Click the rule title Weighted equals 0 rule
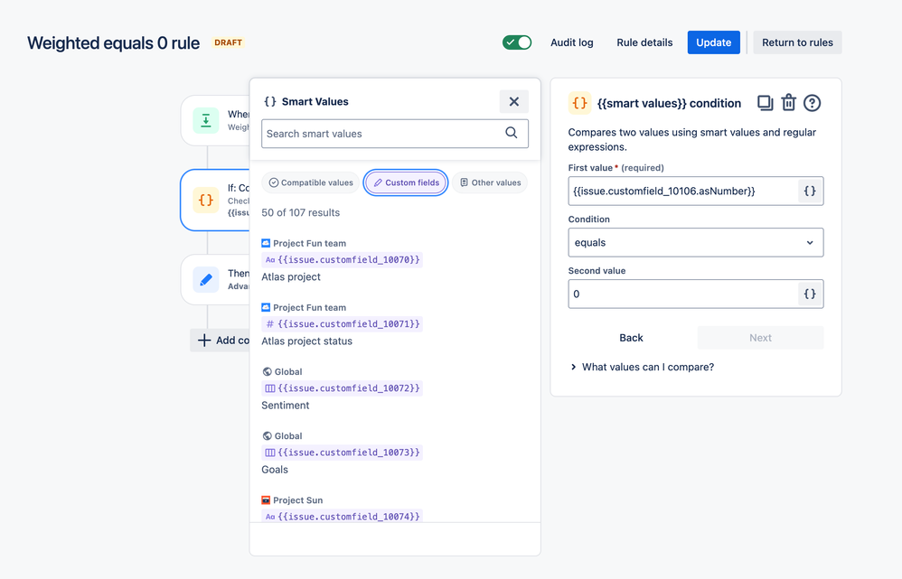The height and width of the screenshot is (579, 902). [113, 43]
